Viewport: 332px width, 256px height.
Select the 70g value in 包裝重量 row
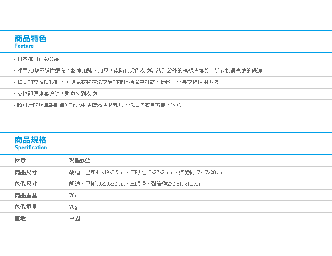(x=73, y=207)
